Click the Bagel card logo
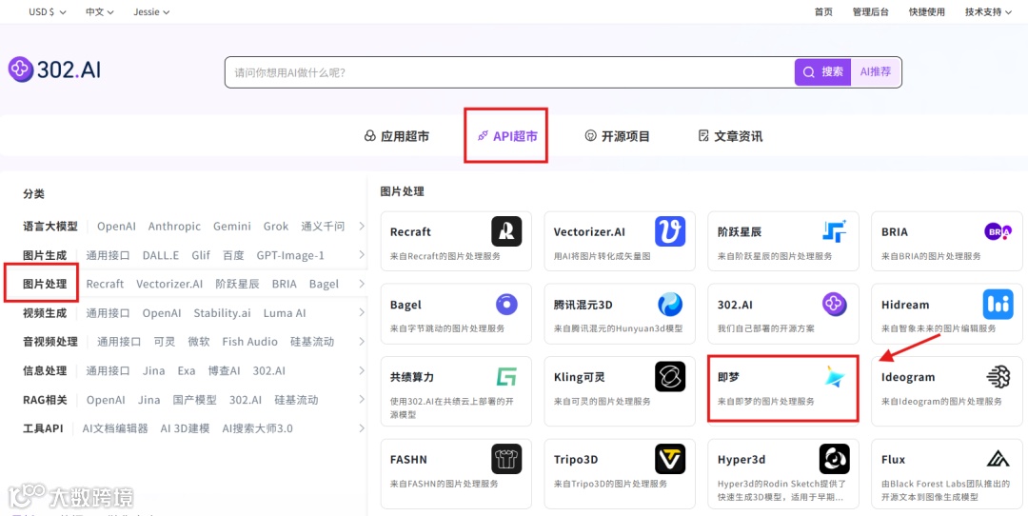This screenshot has width=1028, height=516. tap(506, 305)
